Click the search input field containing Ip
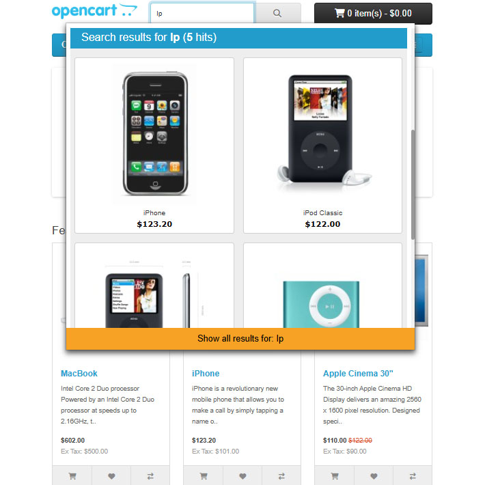Viewport: 485px width, 485px height. (x=202, y=13)
